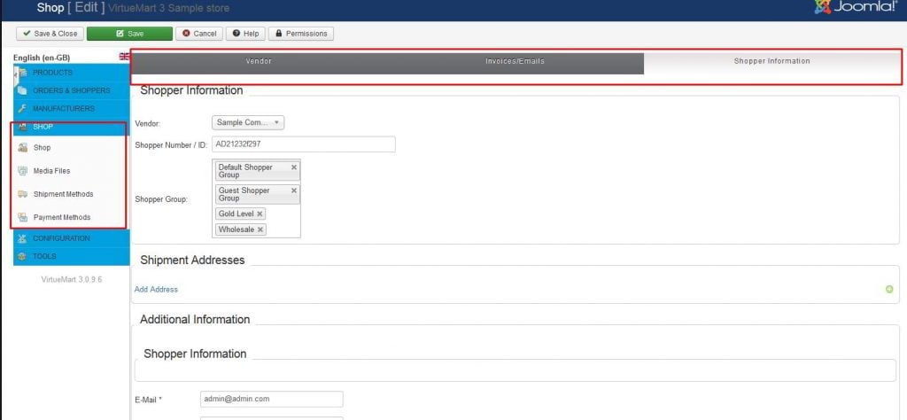Click the Payment Methods icon
The height and width of the screenshot is (420, 907).
22,217
